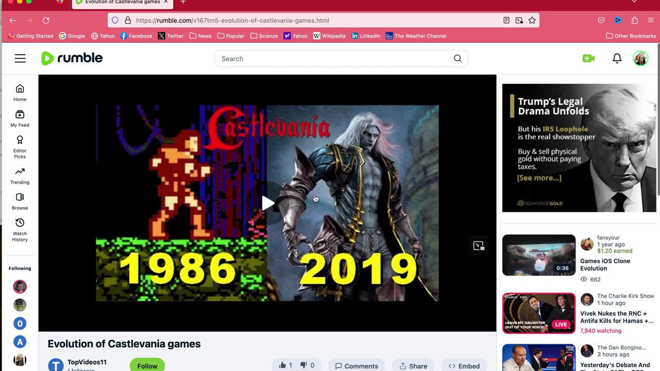
Task: Open the TopVideos11 channel name
Action: click(87, 362)
